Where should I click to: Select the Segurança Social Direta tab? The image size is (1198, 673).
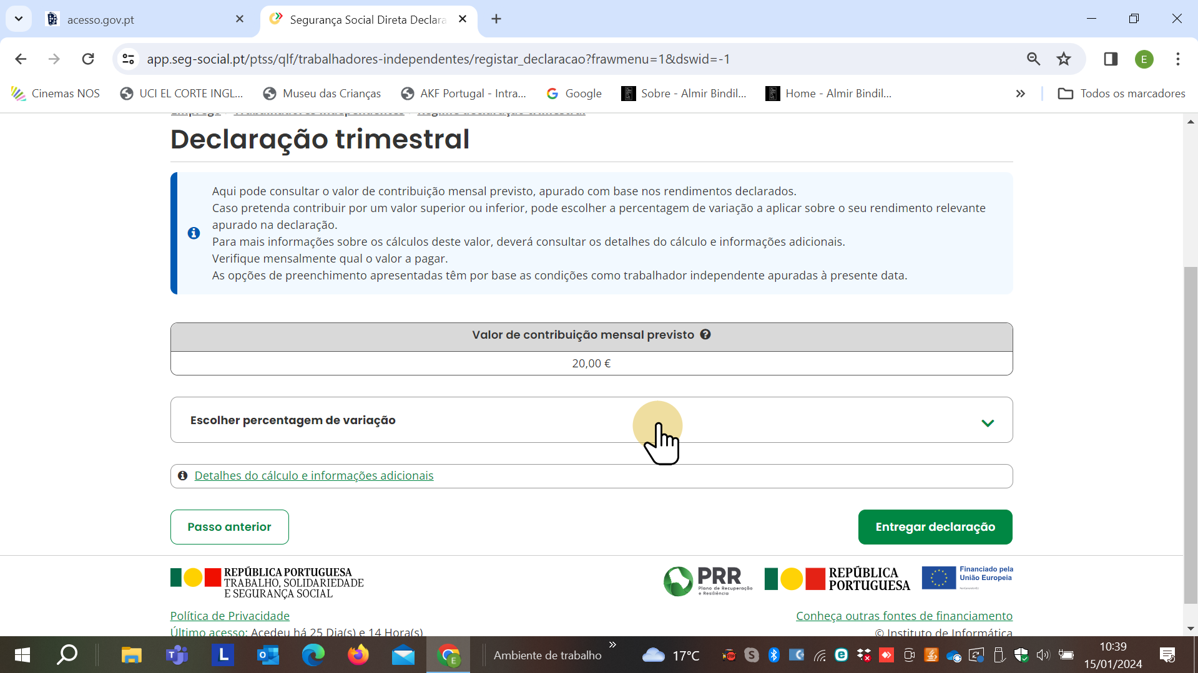pos(367,19)
